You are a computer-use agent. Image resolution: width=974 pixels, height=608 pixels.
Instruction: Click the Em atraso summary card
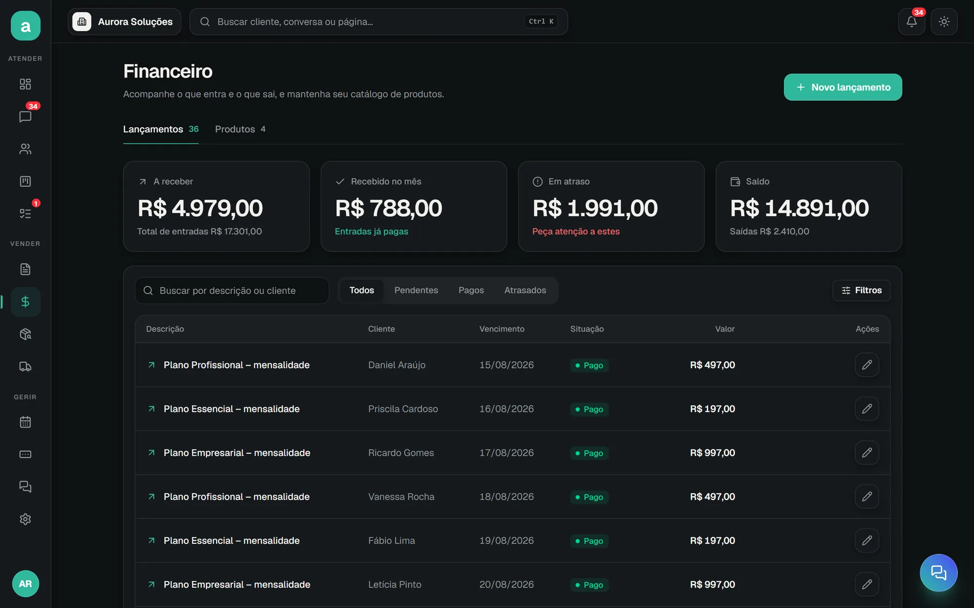(611, 206)
